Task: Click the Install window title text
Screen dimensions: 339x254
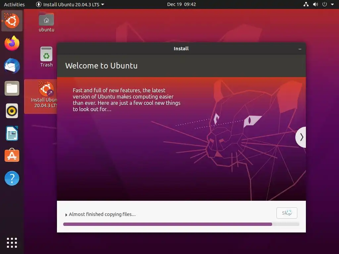Action: tap(181, 49)
